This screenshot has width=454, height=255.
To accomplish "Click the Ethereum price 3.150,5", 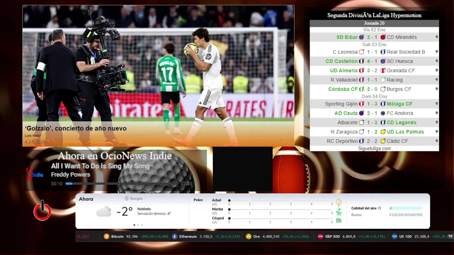I will pos(206,237).
